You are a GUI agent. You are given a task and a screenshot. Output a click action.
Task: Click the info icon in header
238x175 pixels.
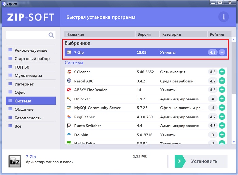point(223,17)
